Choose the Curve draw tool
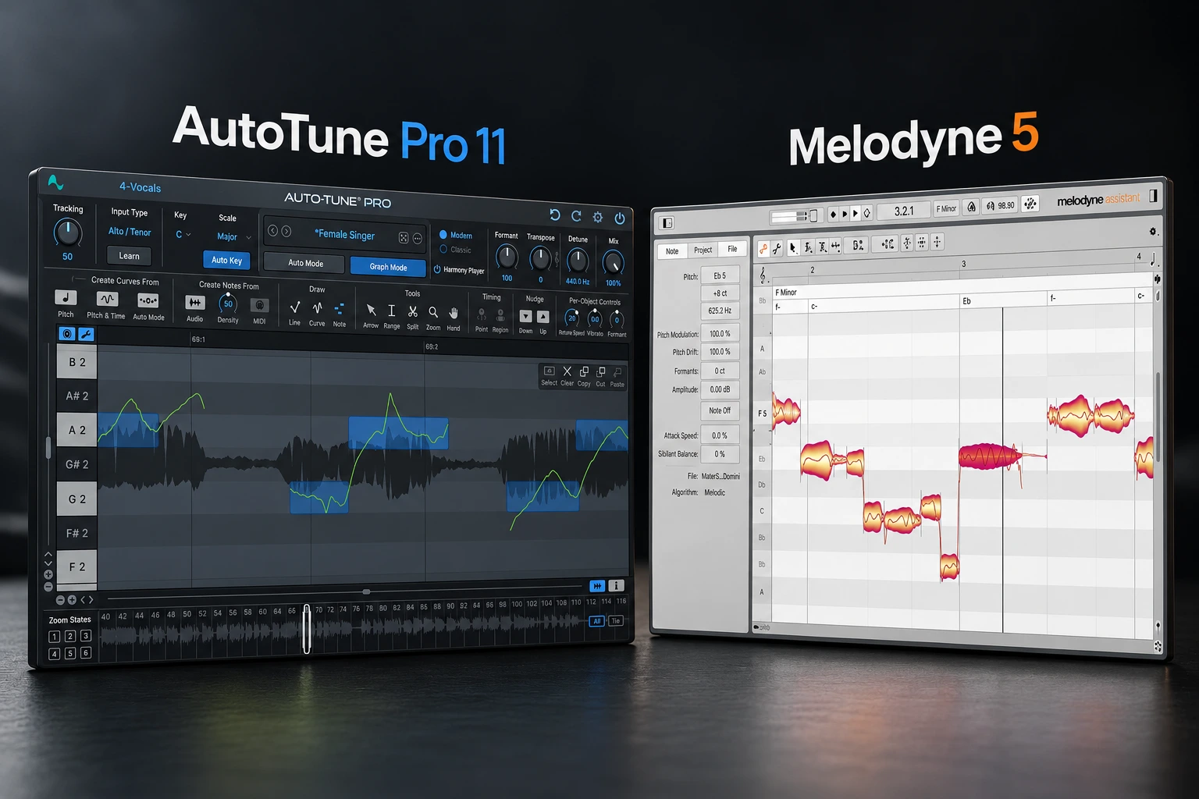 tap(317, 308)
